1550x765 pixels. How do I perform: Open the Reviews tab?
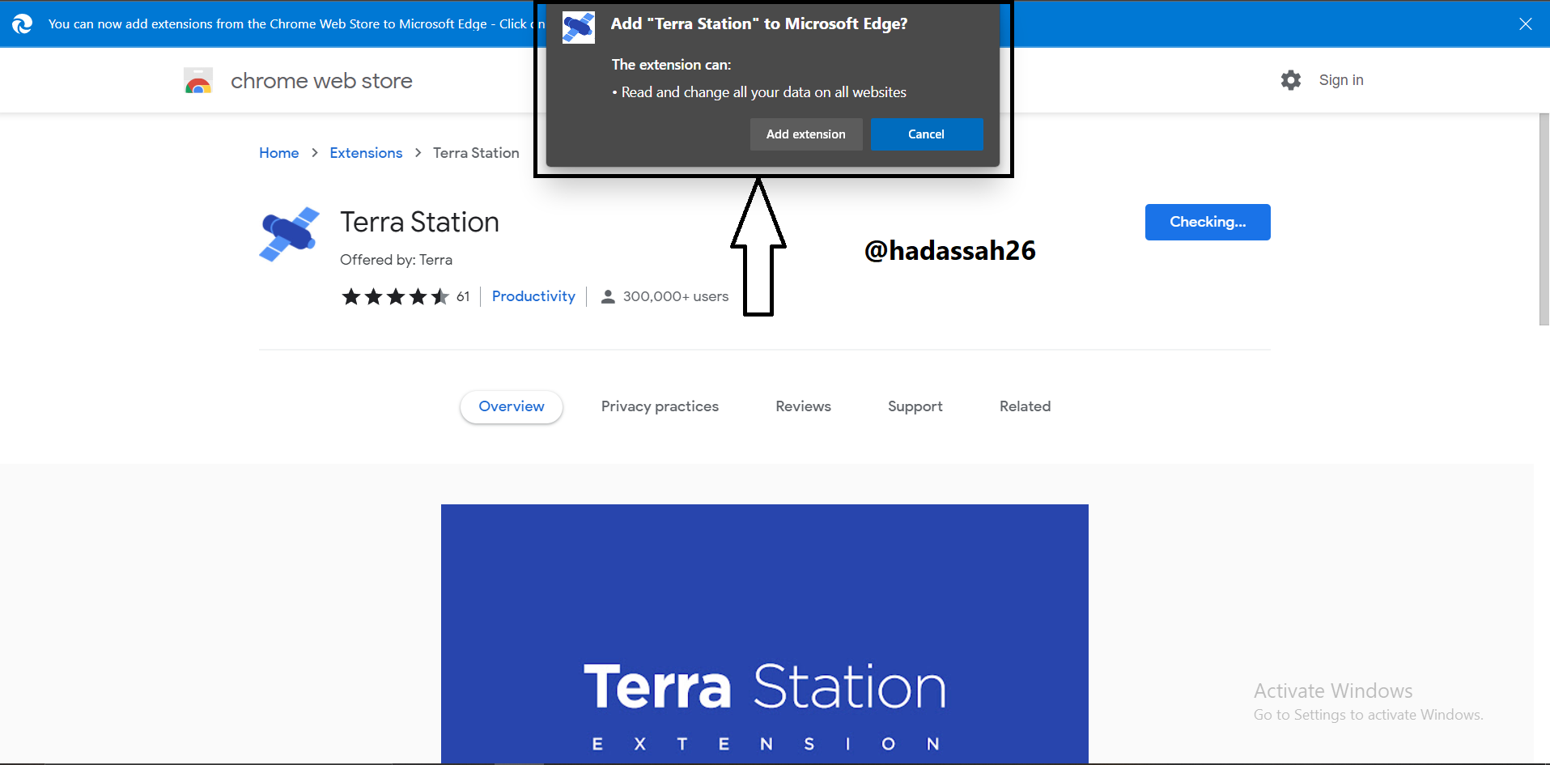803,406
